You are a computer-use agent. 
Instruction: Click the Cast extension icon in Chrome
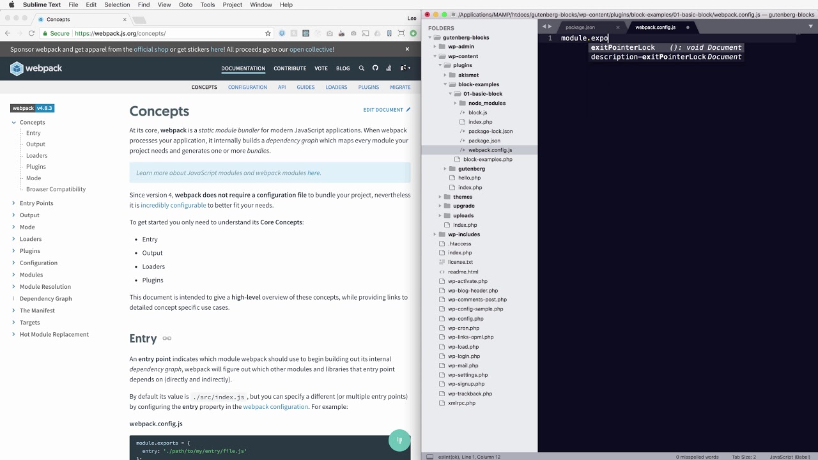pos(366,33)
